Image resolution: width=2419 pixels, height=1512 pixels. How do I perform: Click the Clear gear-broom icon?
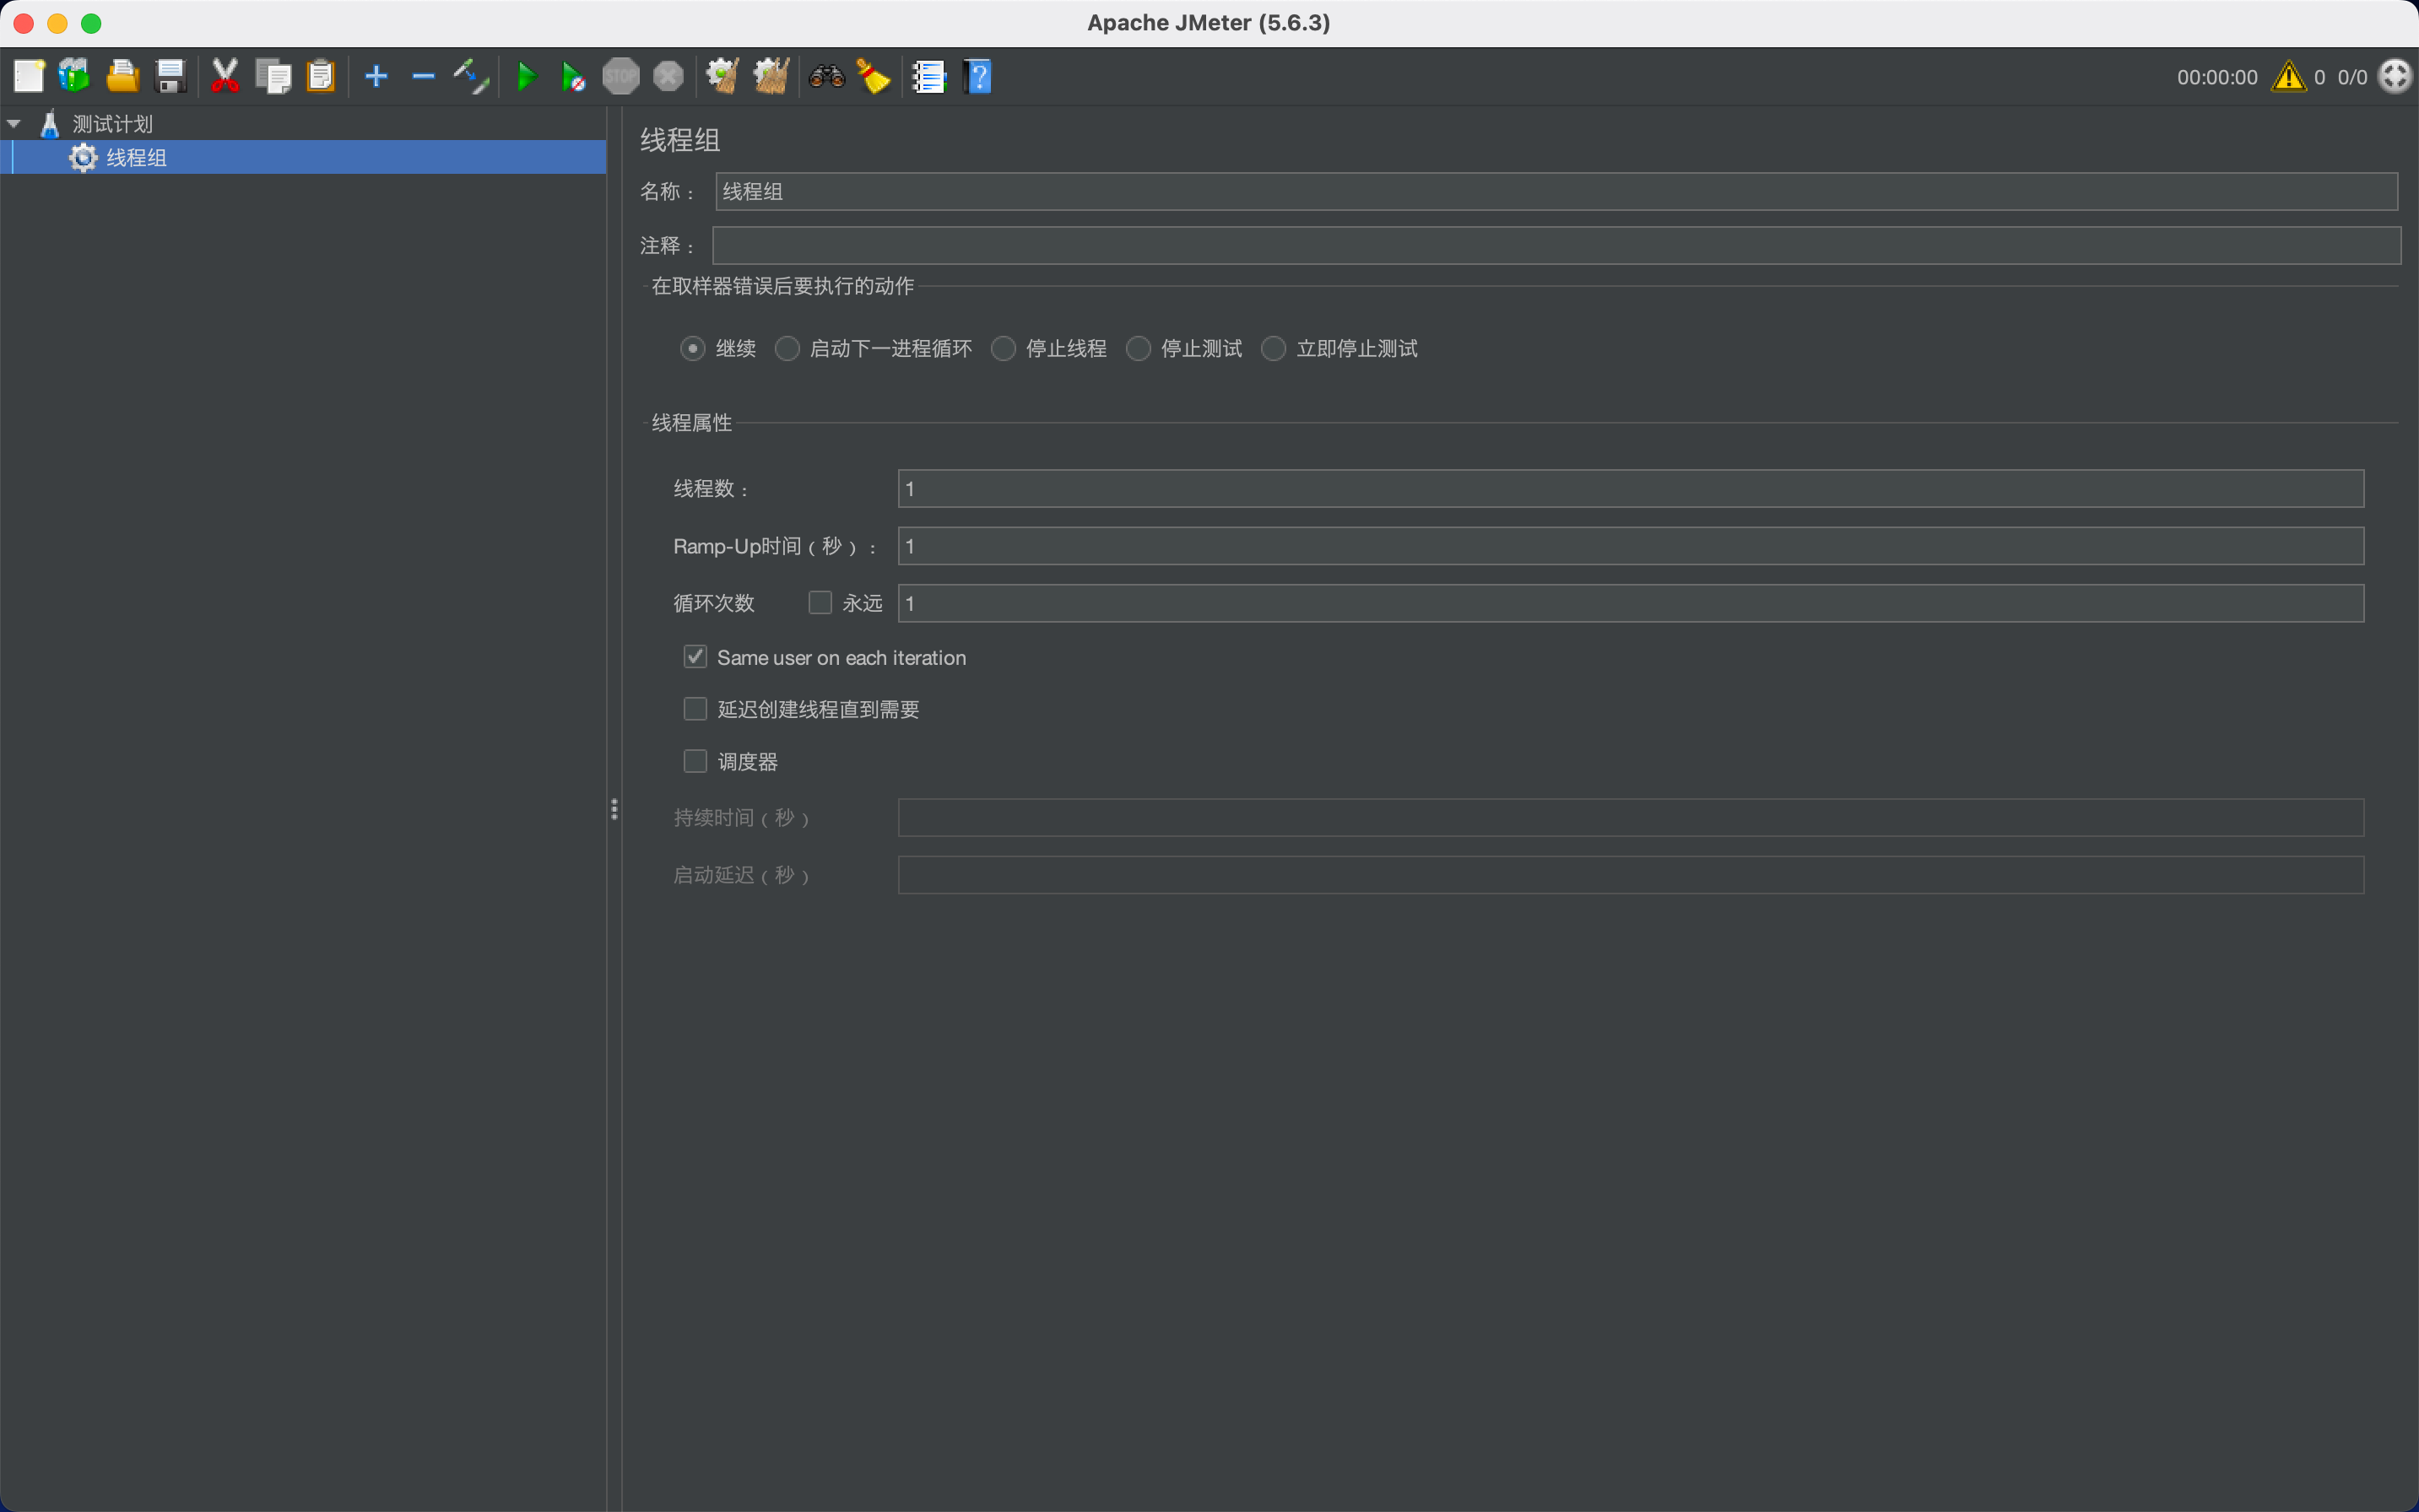point(722,76)
